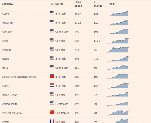The height and width of the screenshot is (123, 151).
Task: Select the company name Microsoft
Action: (x=7, y=23)
